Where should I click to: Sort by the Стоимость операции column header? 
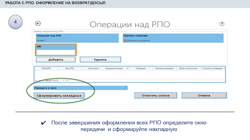tap(212, 68)
